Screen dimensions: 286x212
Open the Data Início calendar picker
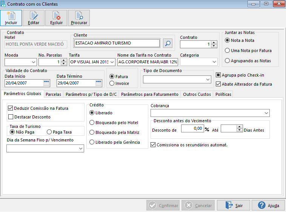46,83
